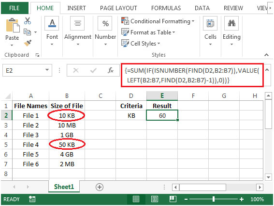Expand the Copy dropdown arrow
Image resolution: width=274 pixels, height=206 pixels.
[x=35, y=32]
